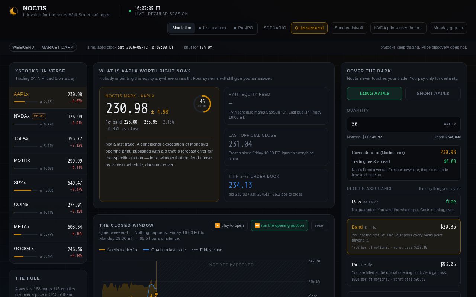Open the Pre-IPO tab
The width and height of the screenshot is (476, 297).
(243, 28)
